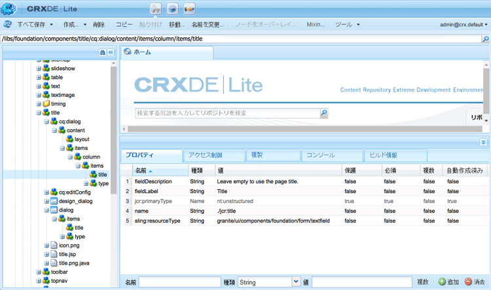Screen dimensions: 491x290
Task: Click 移動 move in toolbar
Action: pyautogui.click(x=177, y=24)
